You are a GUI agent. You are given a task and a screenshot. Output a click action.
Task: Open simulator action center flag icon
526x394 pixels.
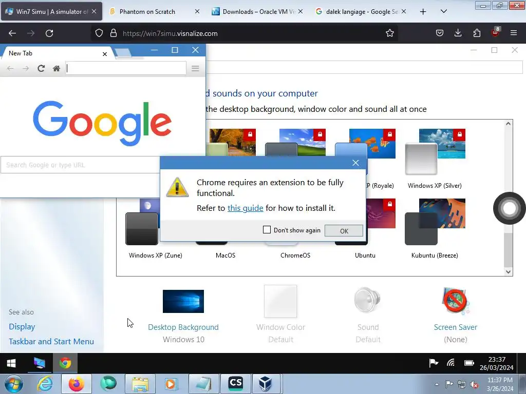coord(434,363)
